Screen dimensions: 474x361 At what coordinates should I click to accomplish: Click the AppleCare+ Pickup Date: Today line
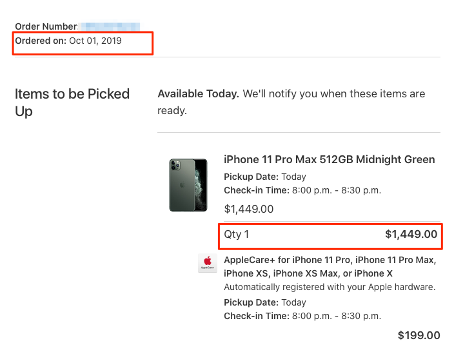pos(264,302)
